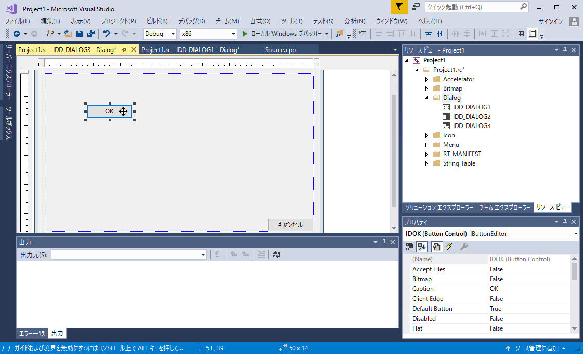583x354 pixels.
Task: Click the Align Bottoms toolbar icon
Action: point(413,34)
